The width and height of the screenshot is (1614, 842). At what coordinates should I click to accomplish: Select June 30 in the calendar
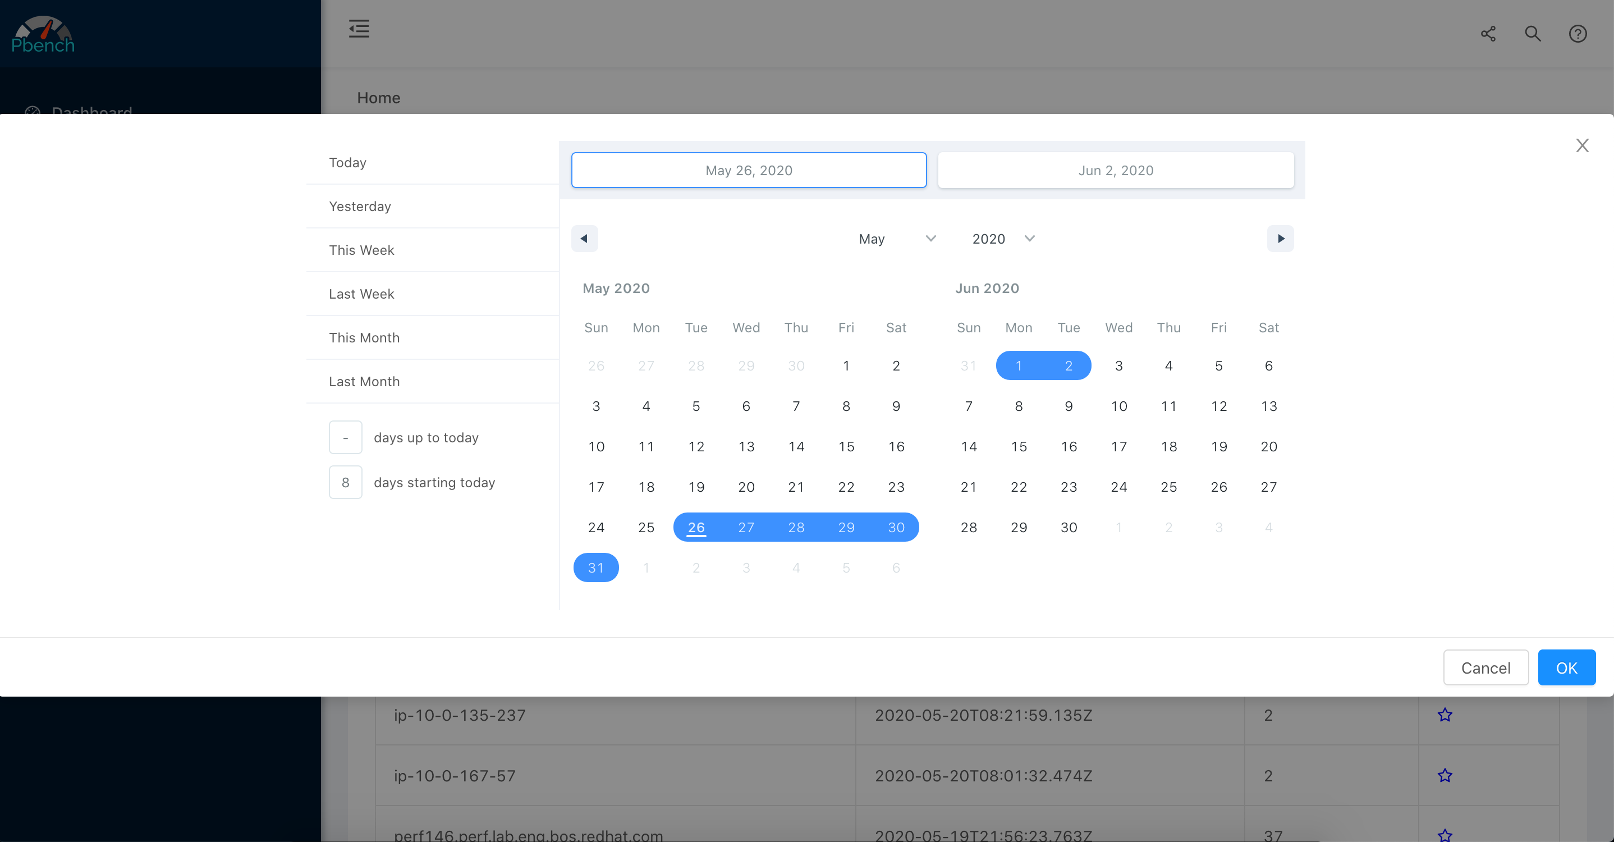point(1069,528)
